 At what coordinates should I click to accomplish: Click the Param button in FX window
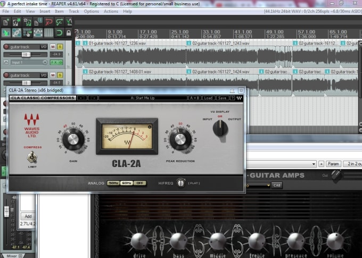333,164
